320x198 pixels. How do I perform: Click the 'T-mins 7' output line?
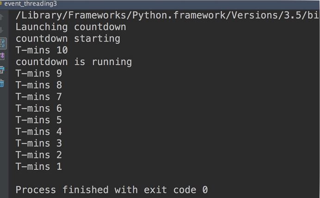[39, 96]
